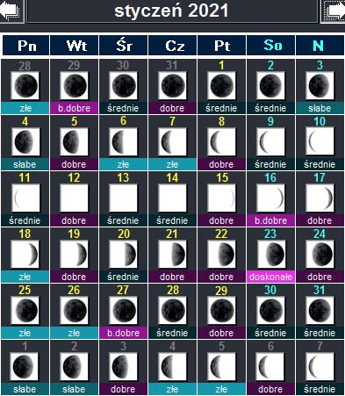This screenshot has width=345, height=396.
Task: Open the crescent moon icon on day 18
Action: click(x=25, y=255)
